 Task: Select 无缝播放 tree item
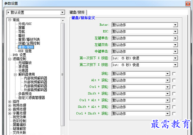[x=25, y=63]
